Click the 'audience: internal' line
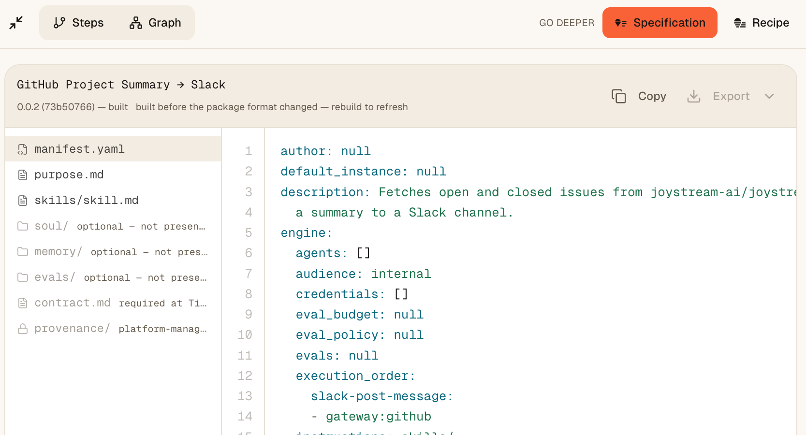 (363, 274)
